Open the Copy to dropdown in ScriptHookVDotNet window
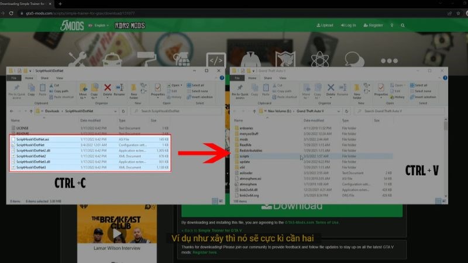468x263 pixels. pyautogui.click(x=94, y=91)
